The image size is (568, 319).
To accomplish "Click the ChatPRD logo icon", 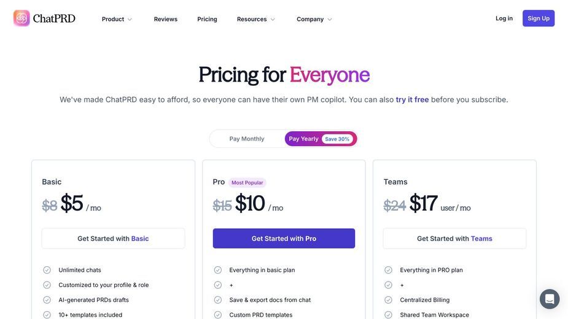I will coord(21,18).
